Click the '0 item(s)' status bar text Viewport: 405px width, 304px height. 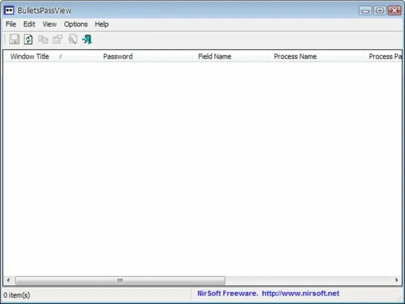click(17, 295)
